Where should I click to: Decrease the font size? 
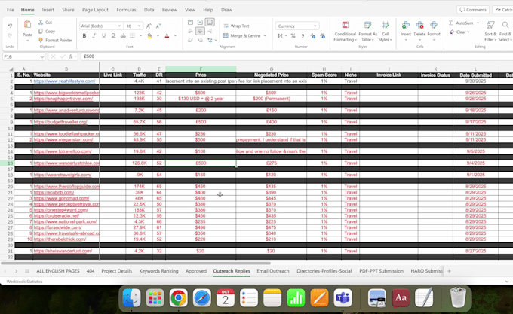click(158, 26)
